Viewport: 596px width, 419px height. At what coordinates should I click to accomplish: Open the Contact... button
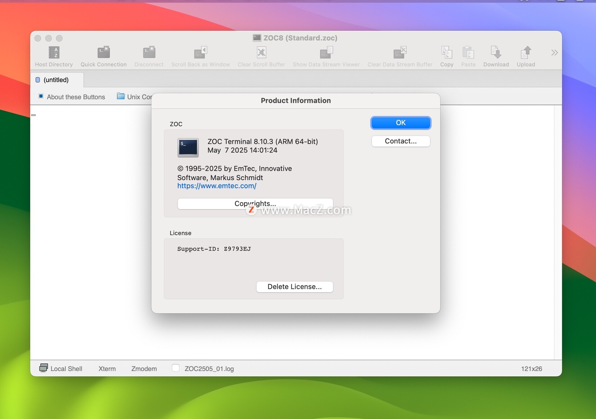[400, 141]
